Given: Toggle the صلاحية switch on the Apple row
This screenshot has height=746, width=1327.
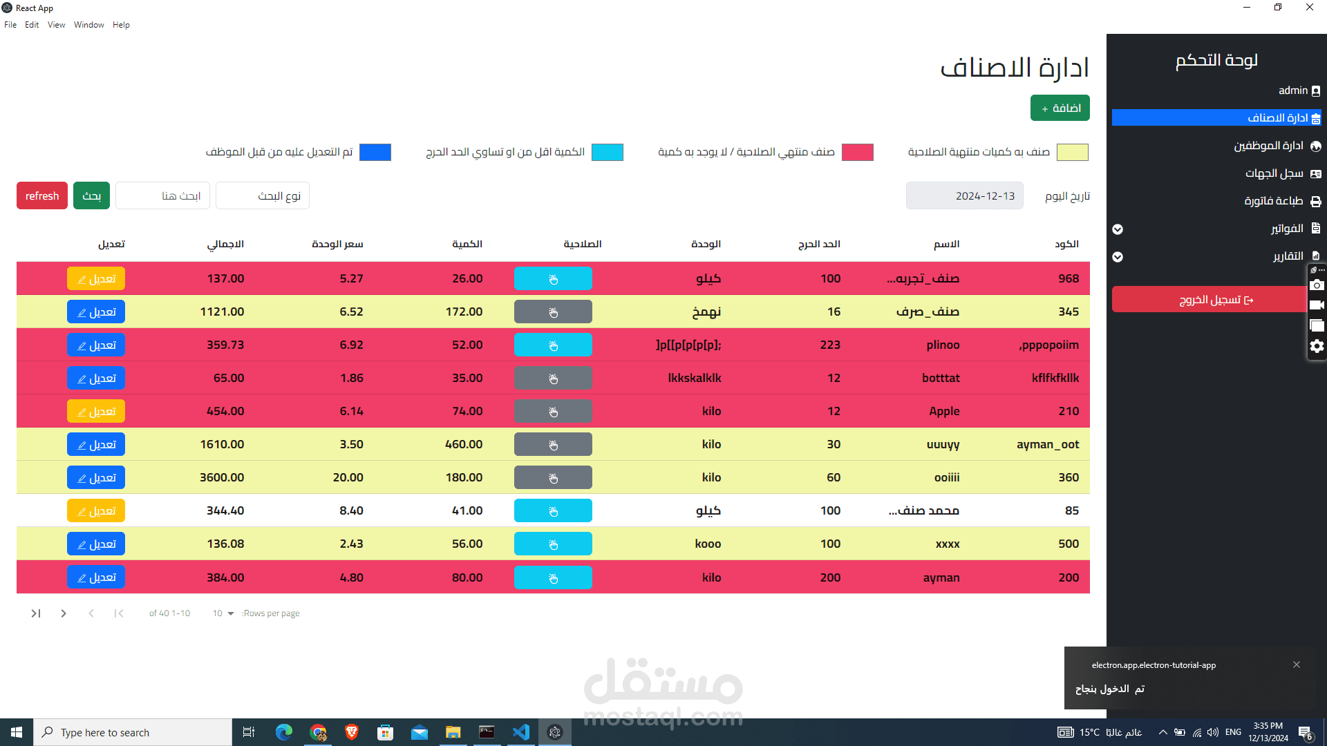Looking at the screenshot, I should coord(553,411).
